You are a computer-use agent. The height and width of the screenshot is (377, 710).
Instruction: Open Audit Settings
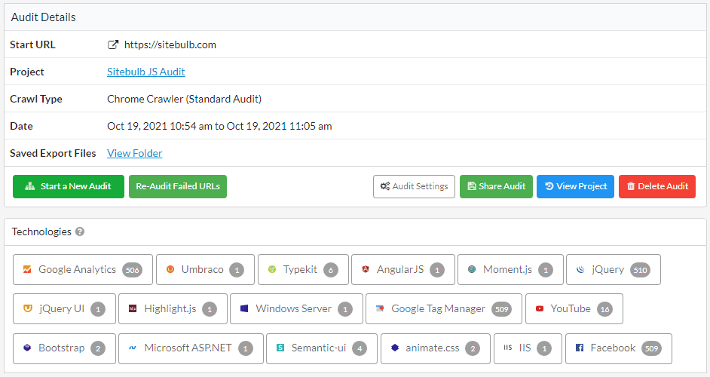click(414, 186)
